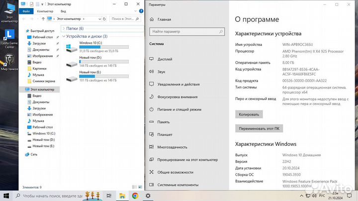This screenshot has height=201, width=358.
Task: Click the taskbar clock and date
Action: pyautogui.click(x=336, y=196)
